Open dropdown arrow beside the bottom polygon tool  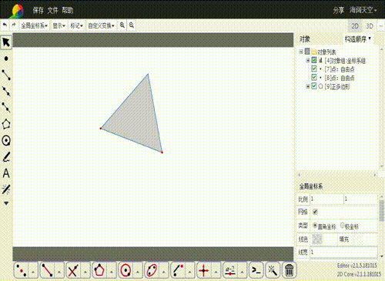click(x=112, y=271)
